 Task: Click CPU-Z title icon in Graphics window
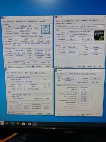55,17
